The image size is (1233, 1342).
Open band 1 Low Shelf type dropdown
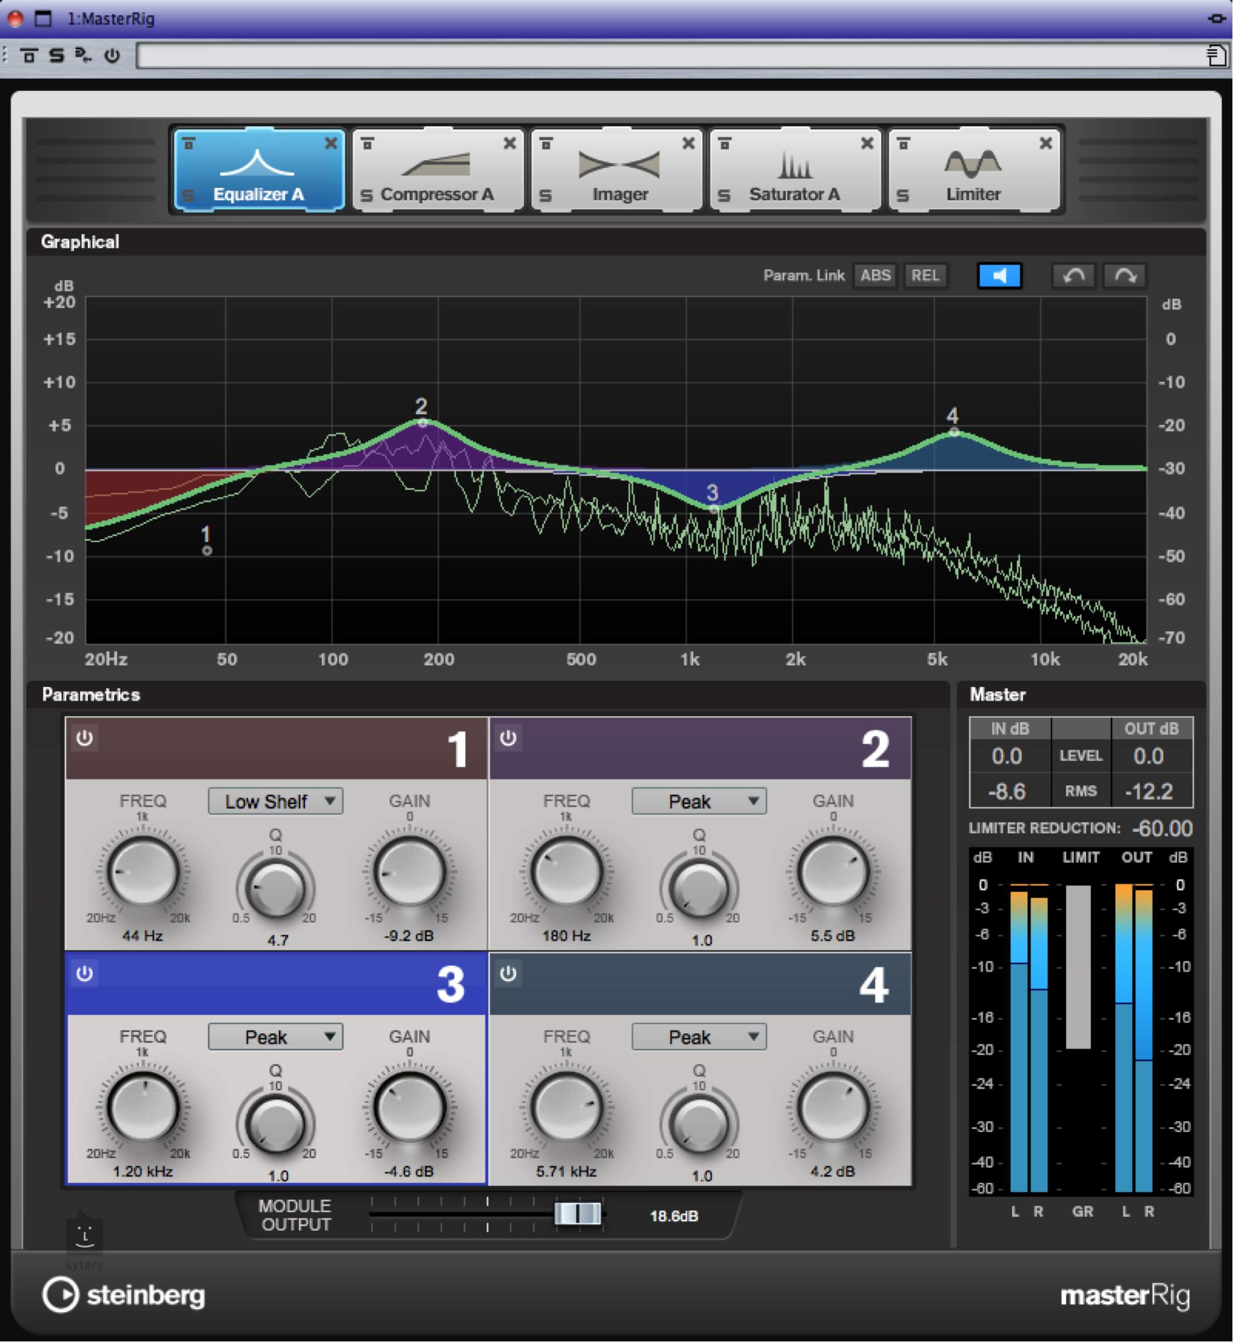click(276, 801)
